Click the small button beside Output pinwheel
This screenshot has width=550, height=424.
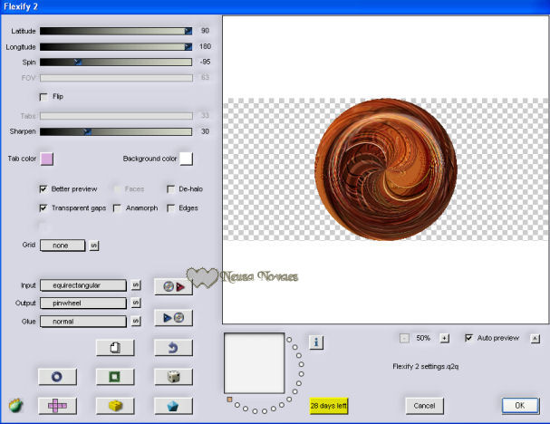pyautogui.click(x=136, y=303)
